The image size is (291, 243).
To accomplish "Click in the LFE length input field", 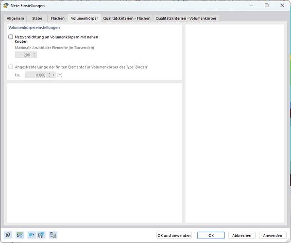I will pos(36,75).
